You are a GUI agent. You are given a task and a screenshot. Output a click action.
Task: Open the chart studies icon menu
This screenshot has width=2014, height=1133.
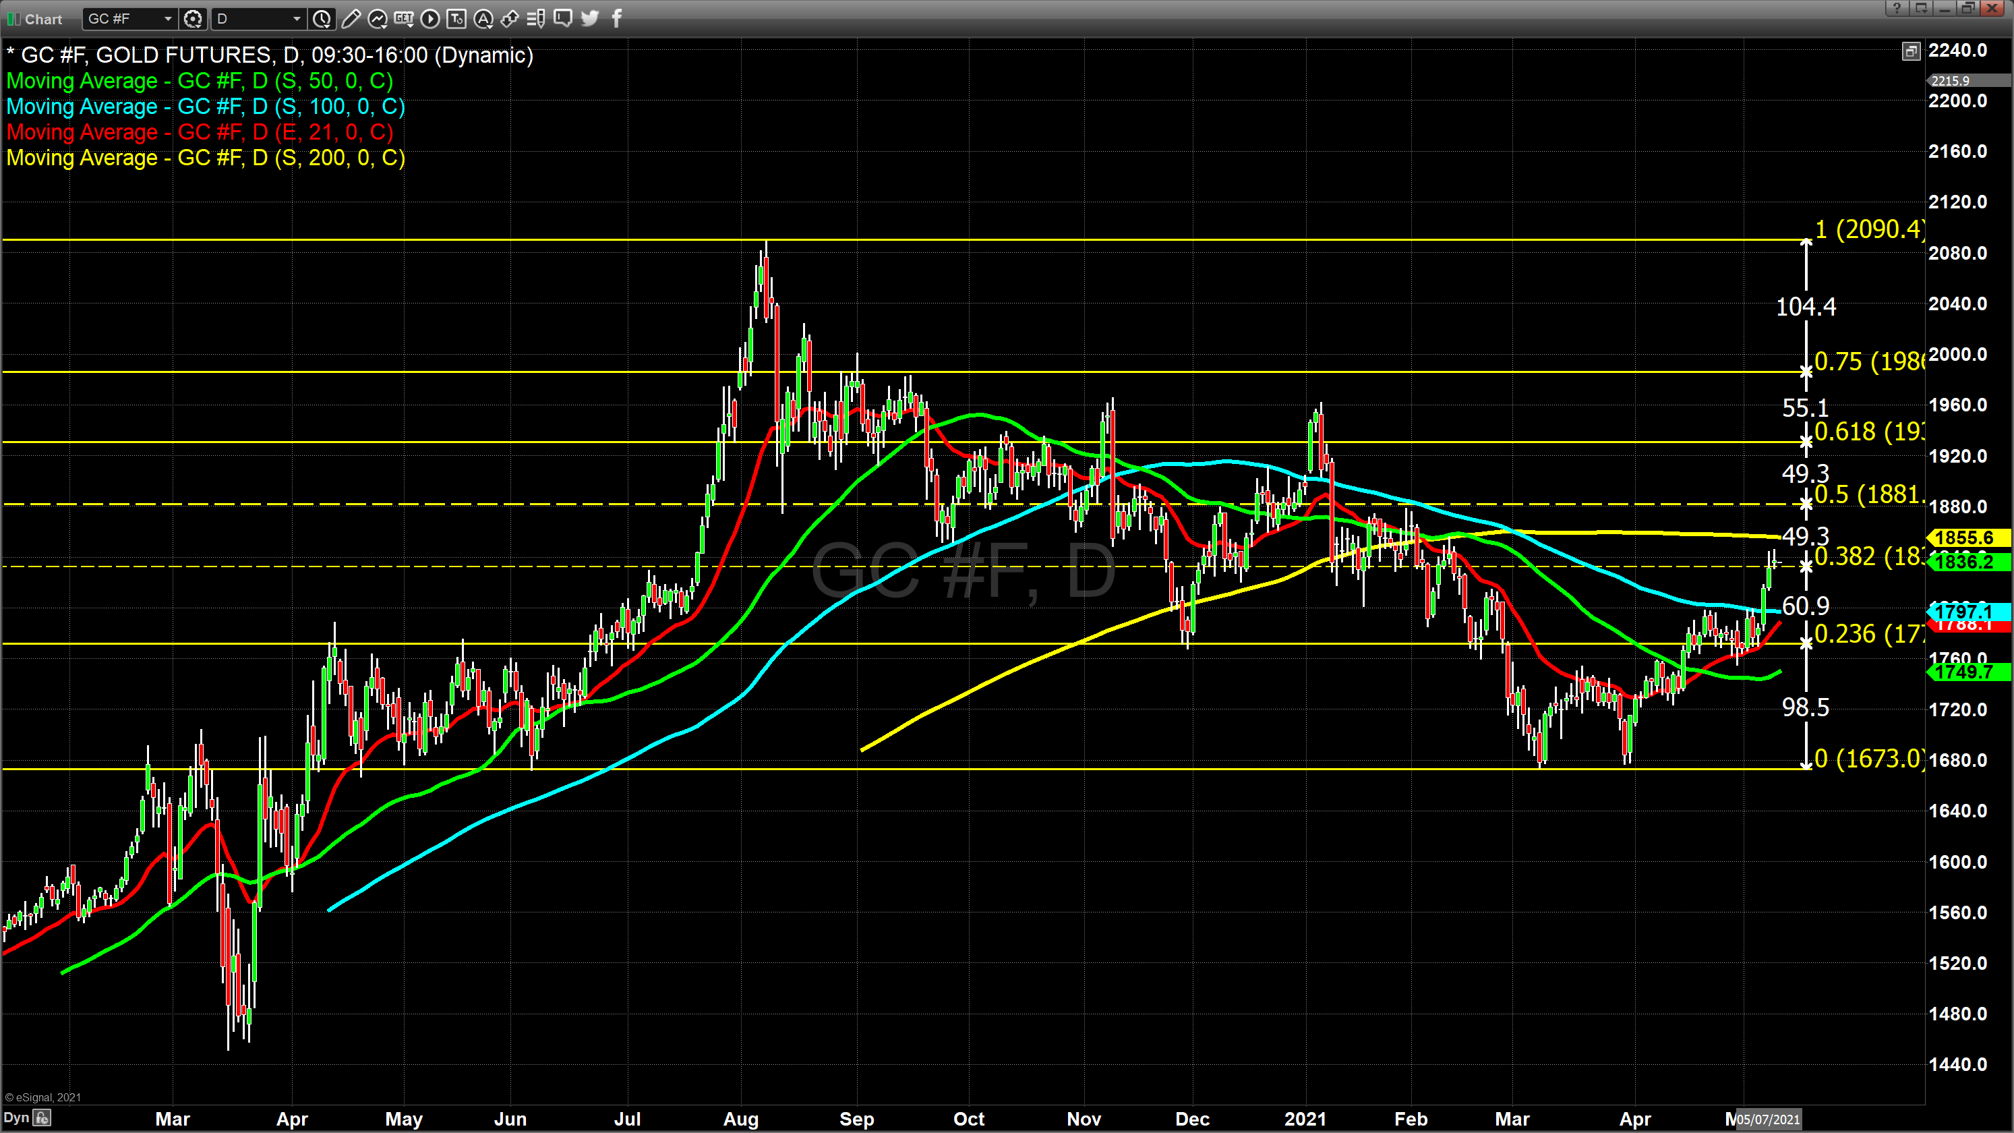pos(378,18)
